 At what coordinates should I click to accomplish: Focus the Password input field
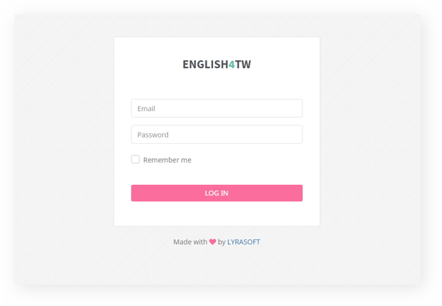216,135
